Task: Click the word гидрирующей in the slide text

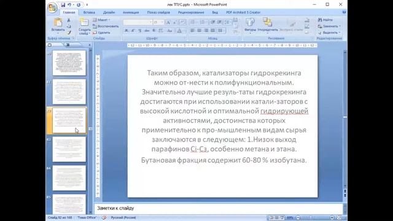Action: [x=284, y=111]
